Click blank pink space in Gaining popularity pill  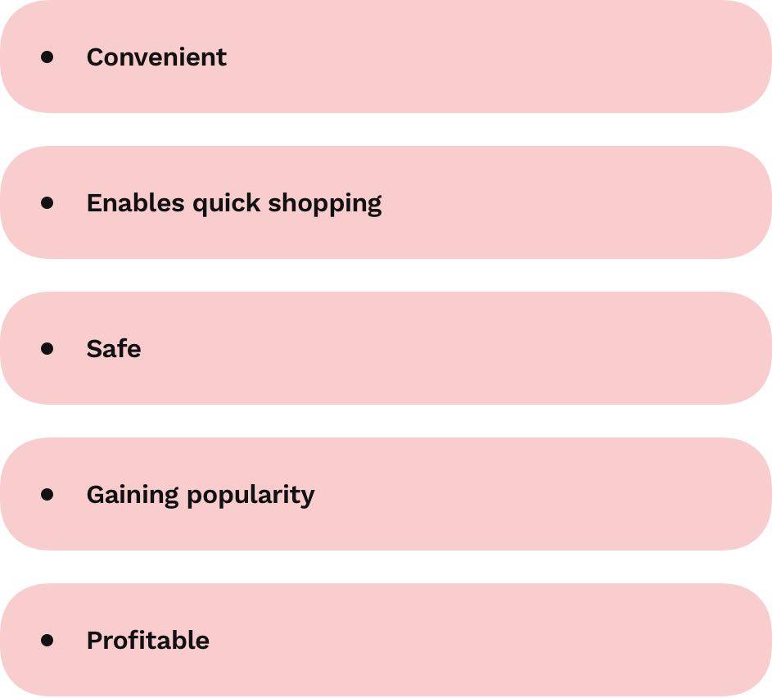pos(542,494)
